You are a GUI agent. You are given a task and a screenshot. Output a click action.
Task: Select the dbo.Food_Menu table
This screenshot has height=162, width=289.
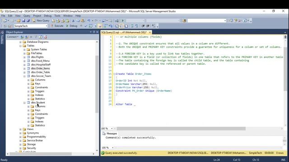40,61
